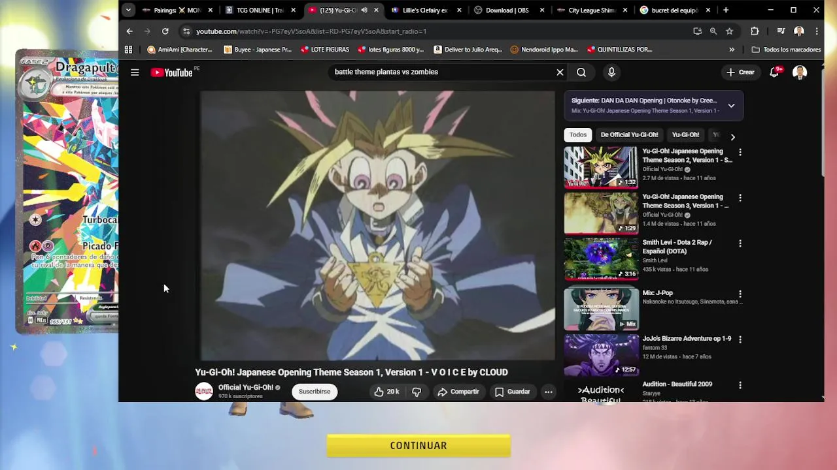The height and width of the screenshot is (470, 837).
Task: Open Official Yu-Gi-Oh! channel avatar
Action: click(x=204, y=391)
